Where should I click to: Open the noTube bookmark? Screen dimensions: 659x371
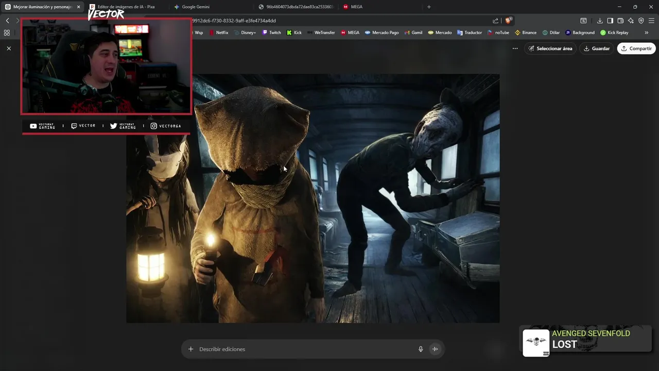(x=498, y=32)
